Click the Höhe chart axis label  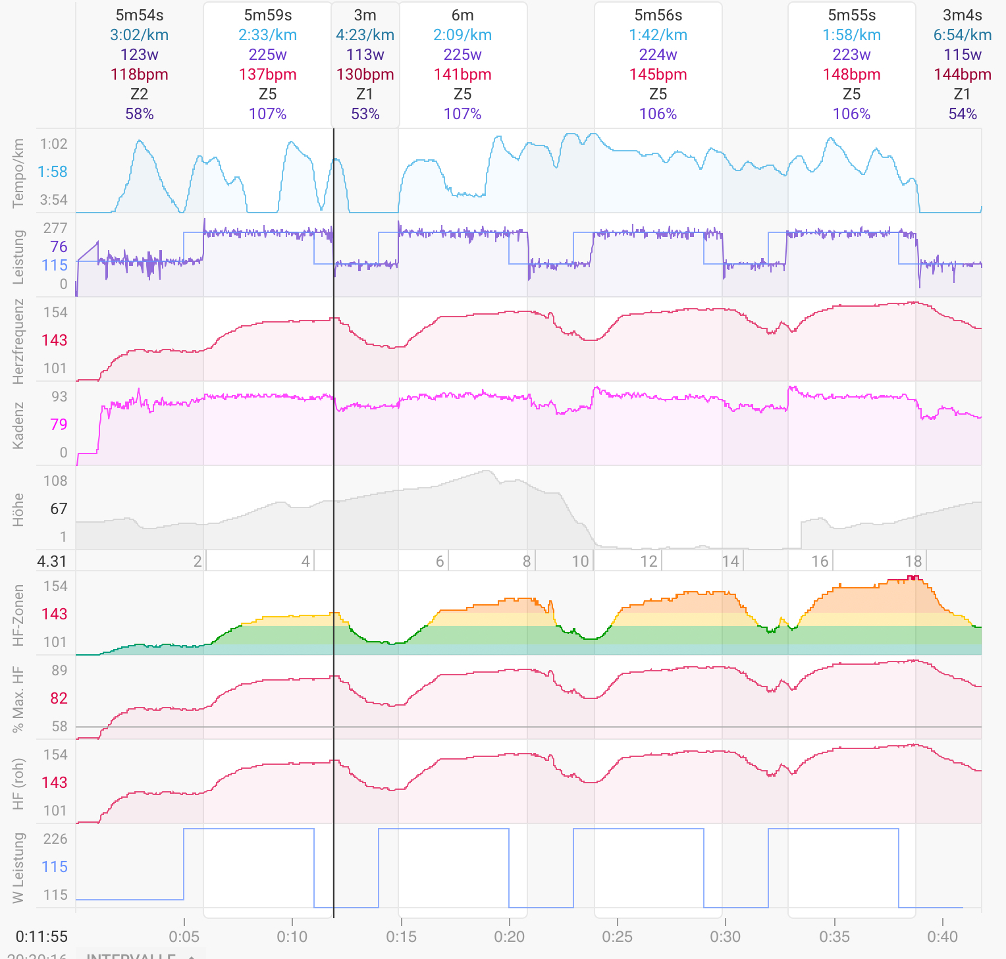click(x=18, y=509)
